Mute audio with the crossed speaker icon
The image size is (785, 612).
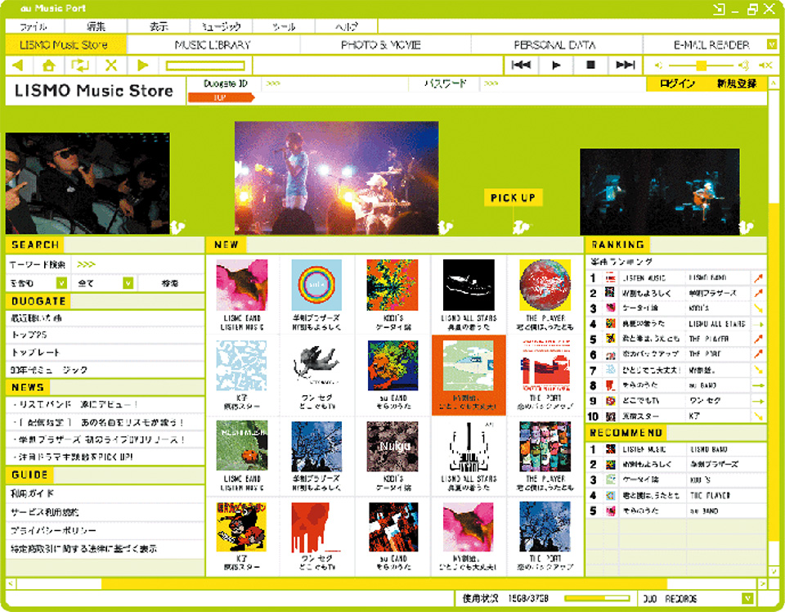pos(765,65)
